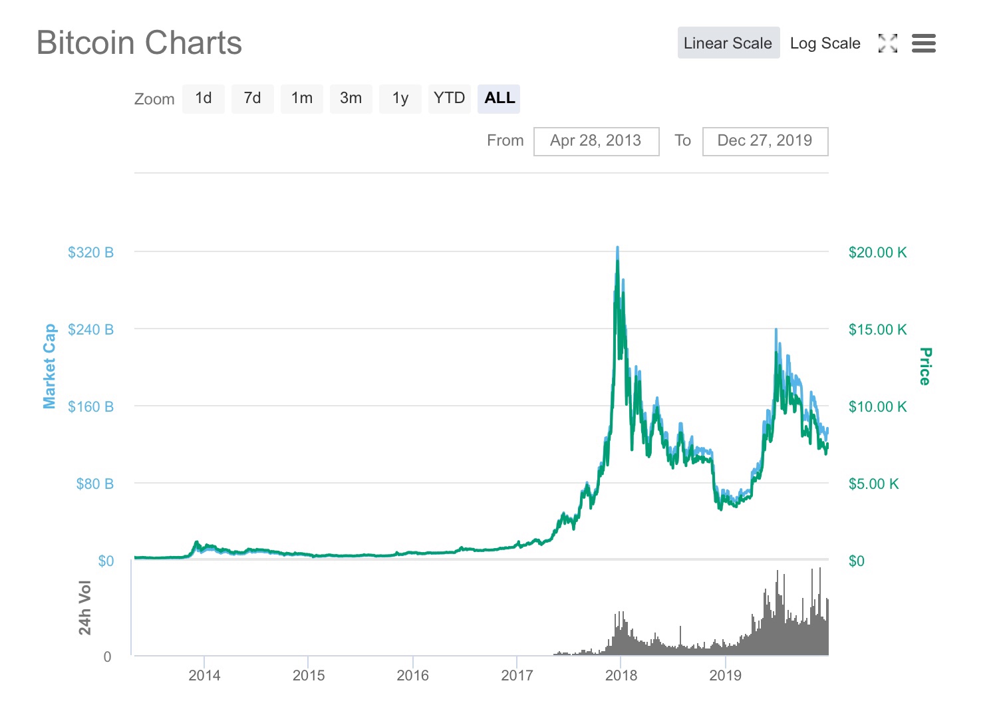Switch chart to Linear Scale
Viewport: 999px width, 715px height.
(x=728, y=43)
